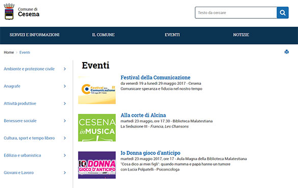This screenshot has height=188, width=298.
Task: Click the search magnifier button
Action: (x=283, y=13)
